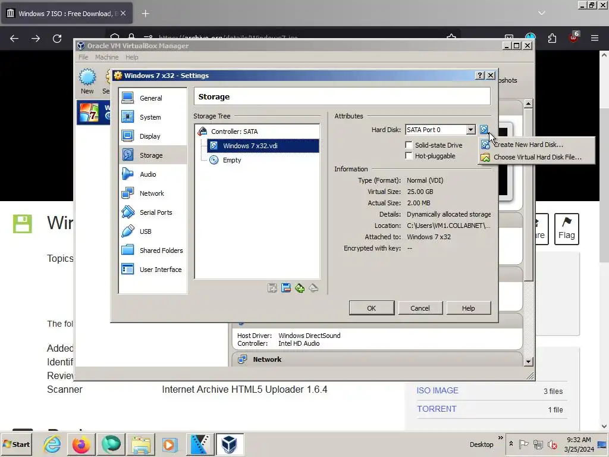
Task: Click the Windows 7 VM icon in machine list
Action: (89, 112)
